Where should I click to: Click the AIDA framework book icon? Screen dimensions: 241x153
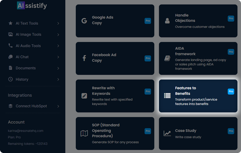167,58
